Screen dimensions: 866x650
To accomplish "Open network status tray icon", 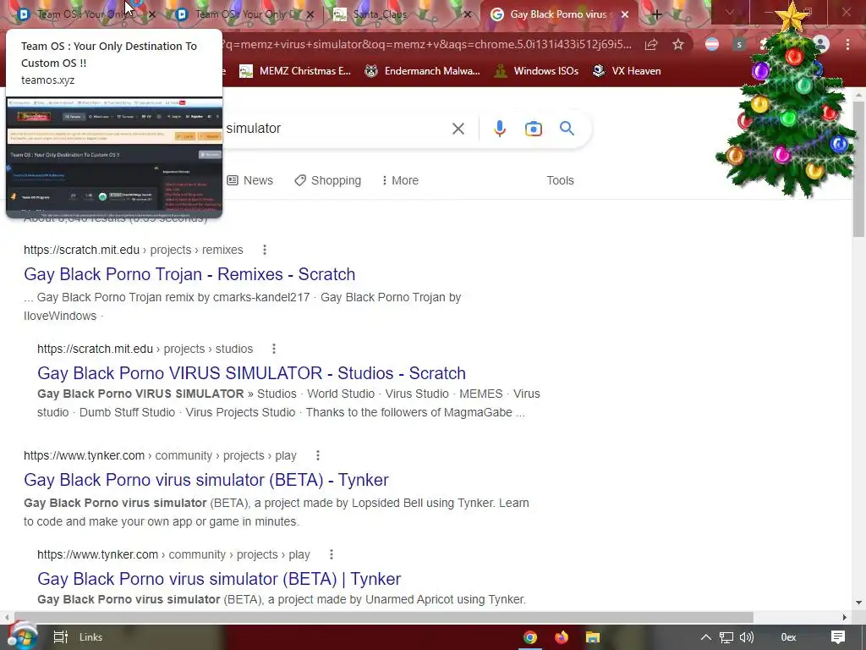I will click(x=726, y=637).
